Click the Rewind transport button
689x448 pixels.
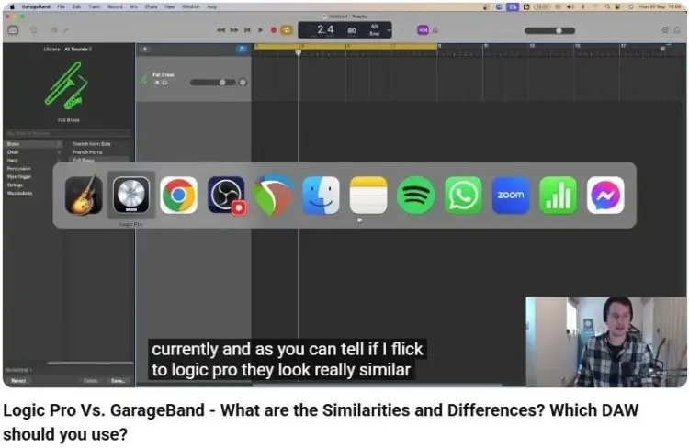(x=220, y=30)
